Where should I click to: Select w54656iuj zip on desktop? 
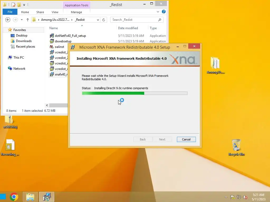coord(10,122)
